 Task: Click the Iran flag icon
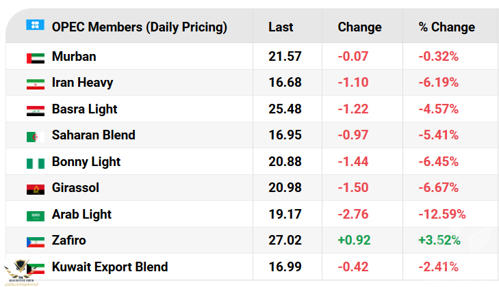point(35,83)
